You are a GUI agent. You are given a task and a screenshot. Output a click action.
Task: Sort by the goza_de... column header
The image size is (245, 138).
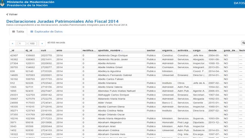(x=231, y=51)
